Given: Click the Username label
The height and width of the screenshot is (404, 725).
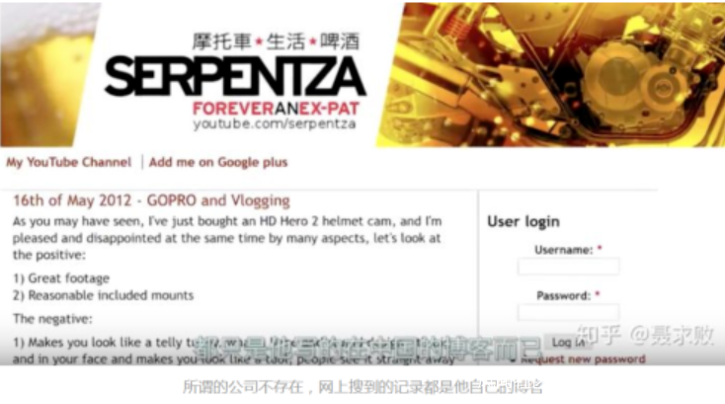Looking at the screenshot, I should click(x=564, y=250).
